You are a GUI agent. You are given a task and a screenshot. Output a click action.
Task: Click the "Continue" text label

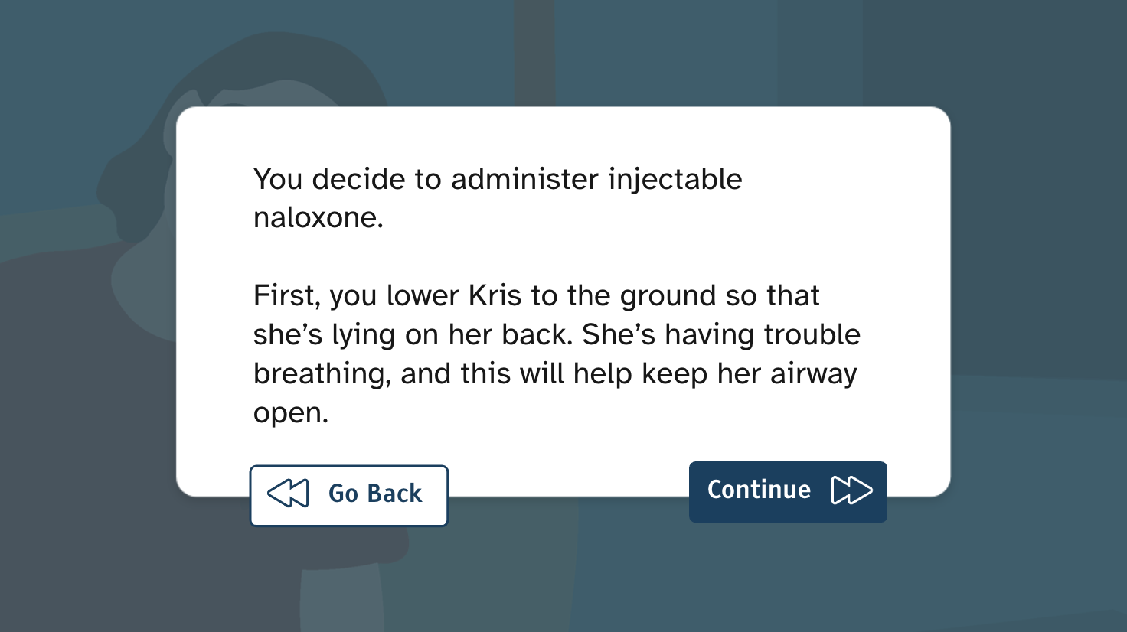tap(758, 490)
